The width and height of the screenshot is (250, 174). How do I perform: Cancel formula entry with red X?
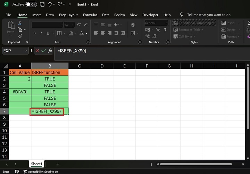pos(37,51)
